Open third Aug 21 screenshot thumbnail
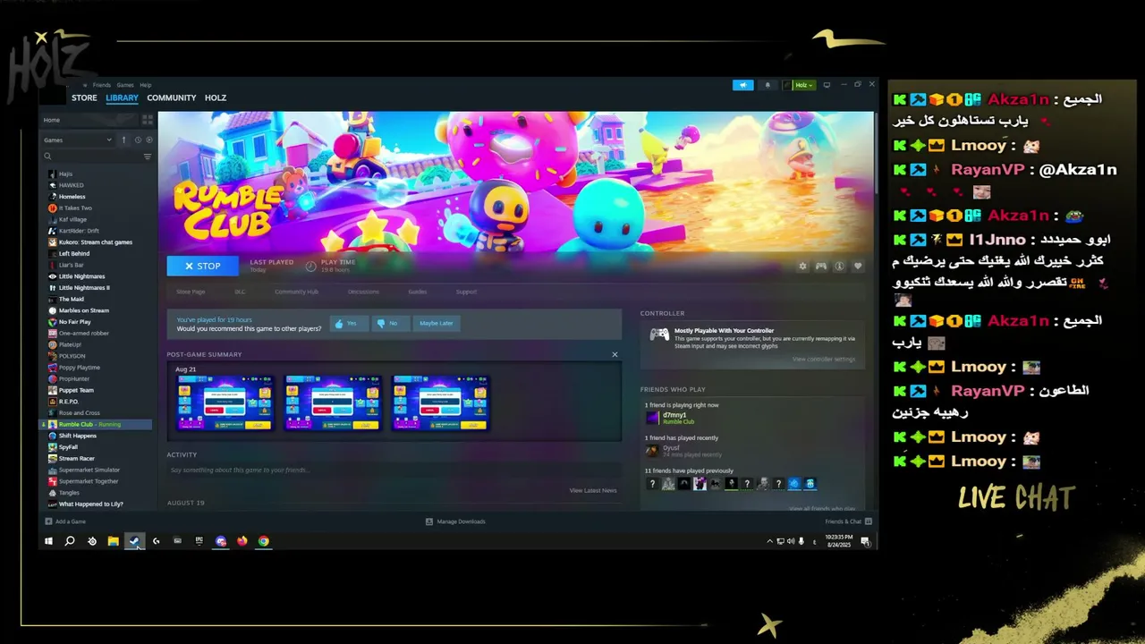Screen dimensions: 1145x644 pyautogui.click(x=441, y=402)
